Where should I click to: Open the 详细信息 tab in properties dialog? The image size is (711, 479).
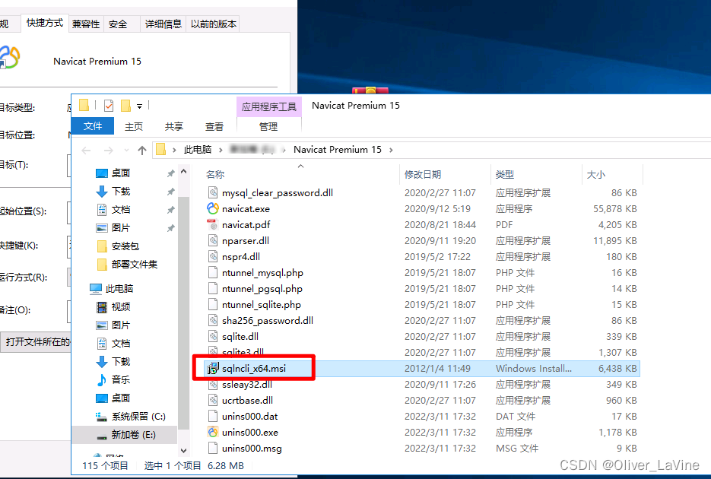[163, 24]
